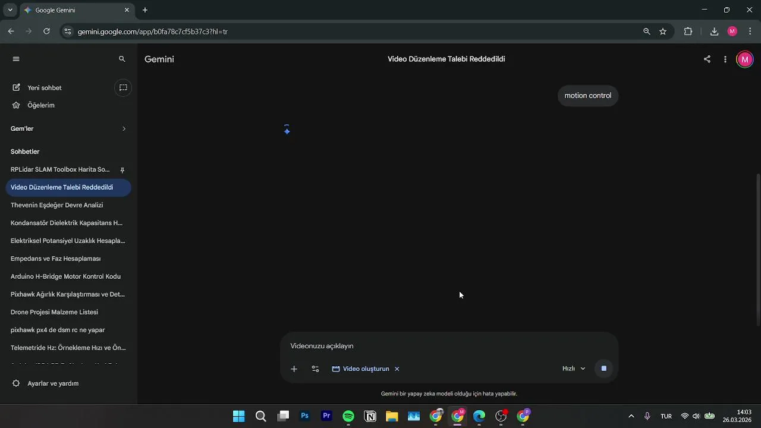The height and width of the screenshot is (428, 761).
Task: Close the Google Gemini tab
Action: pyautogui.click(x=127, y=10)
